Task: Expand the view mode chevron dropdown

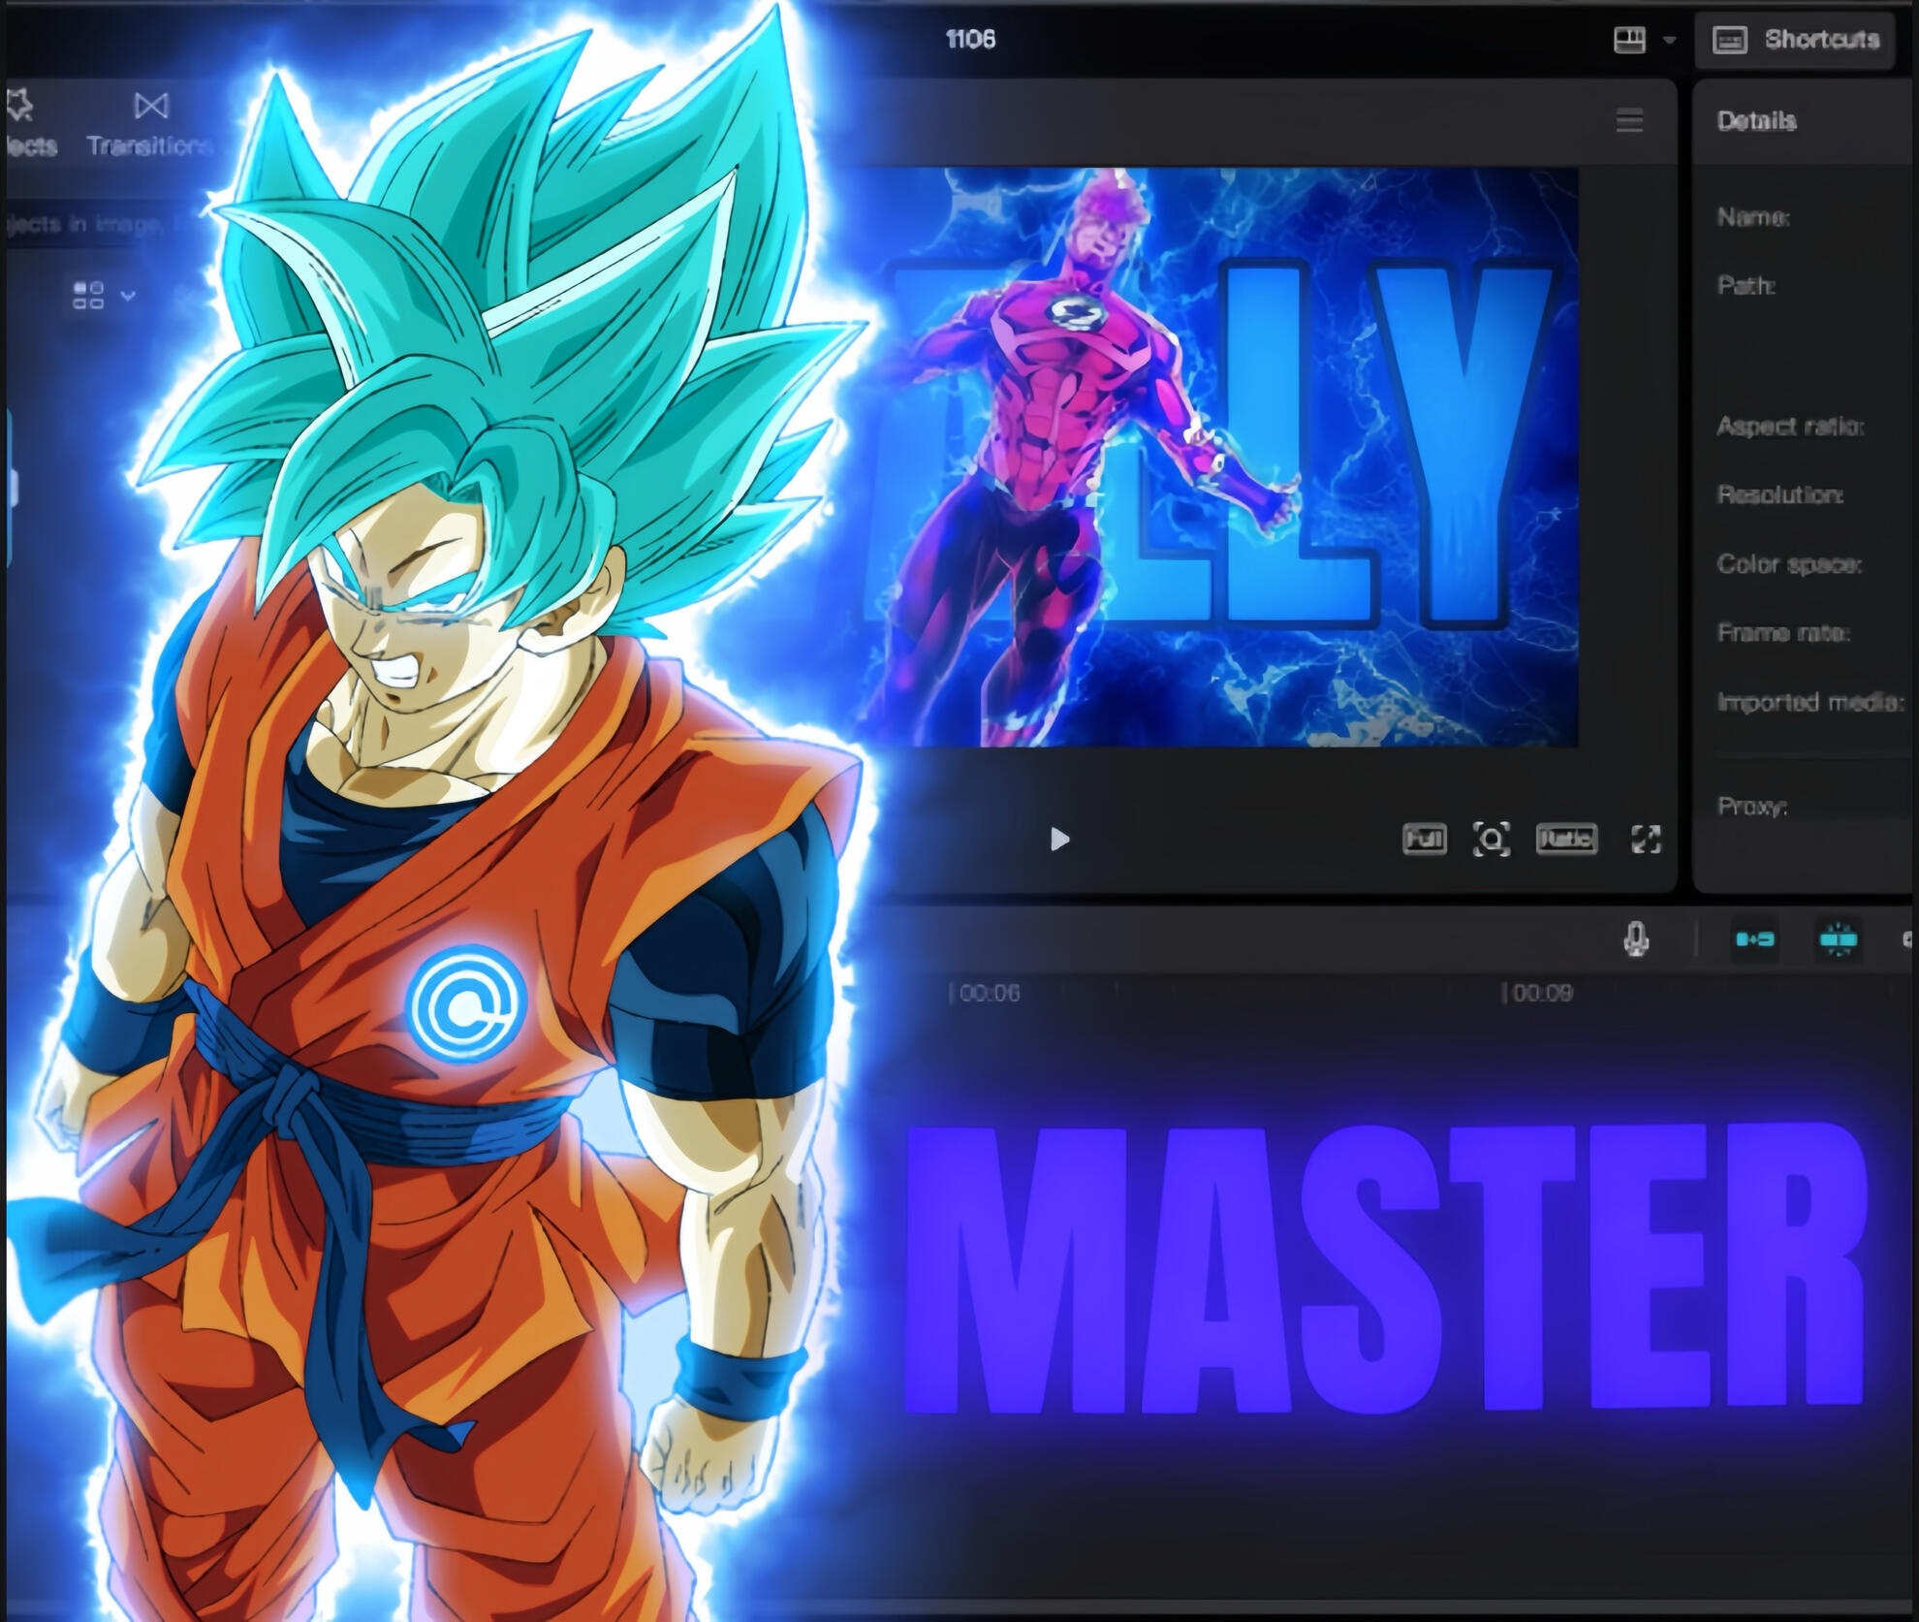Action: point(128,295)
